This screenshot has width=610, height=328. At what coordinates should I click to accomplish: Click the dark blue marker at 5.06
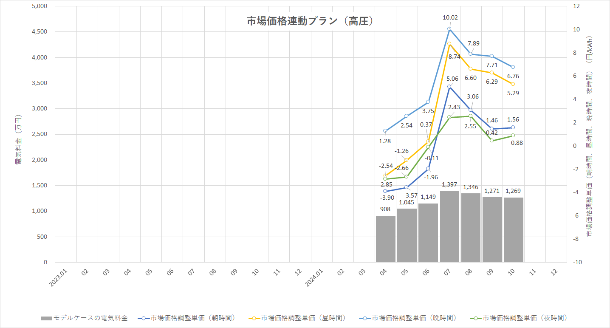click(x=449, y=87)
